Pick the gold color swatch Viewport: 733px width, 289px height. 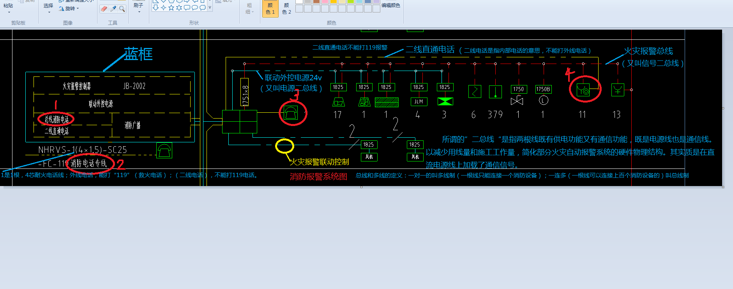pos(334,1)
